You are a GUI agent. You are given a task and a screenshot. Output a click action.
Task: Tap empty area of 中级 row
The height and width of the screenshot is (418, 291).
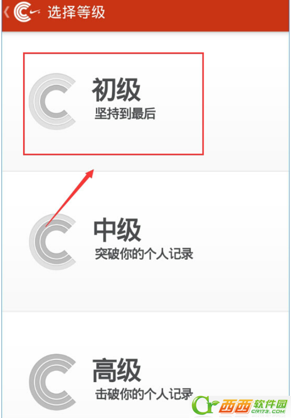pos(240,241)
